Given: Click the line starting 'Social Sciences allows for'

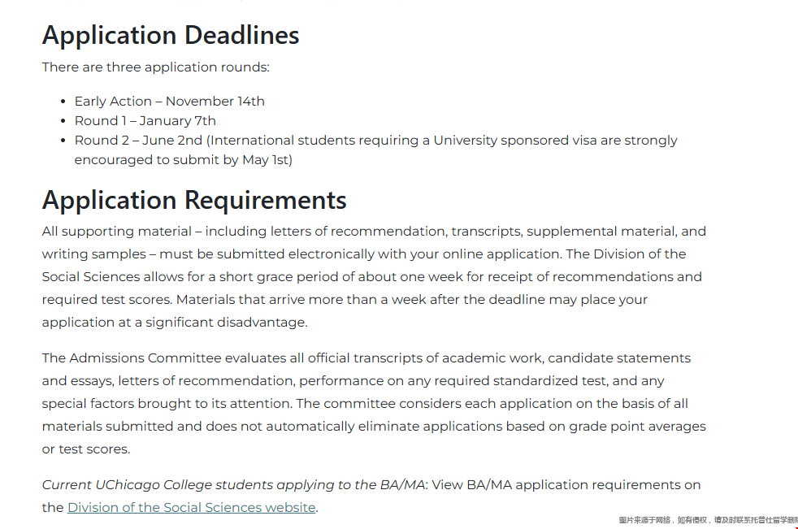Looking at the screenshot, I should point(371,277).
